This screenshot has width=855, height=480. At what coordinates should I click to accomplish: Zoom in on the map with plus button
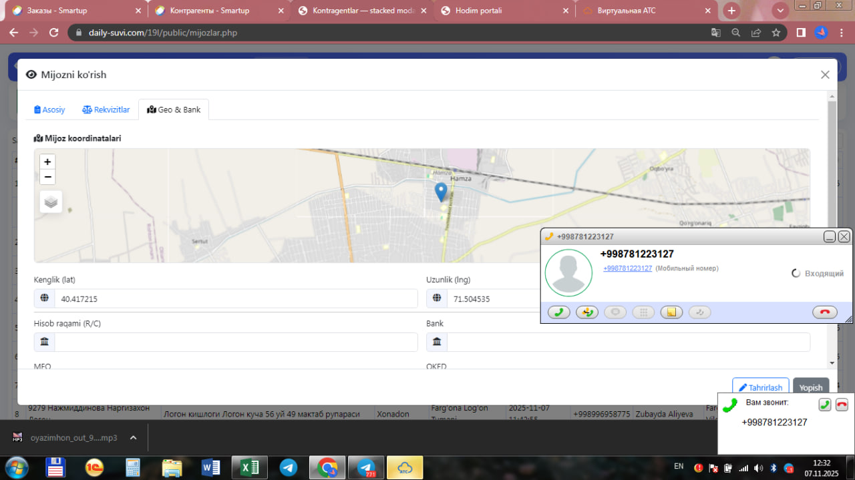47,162
